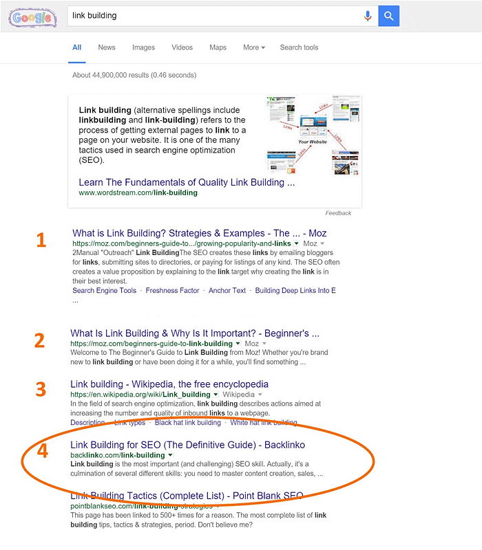Expand the More dropdown menu
Image resolution: width=482 pixels, height=550 pixels.
254,47
